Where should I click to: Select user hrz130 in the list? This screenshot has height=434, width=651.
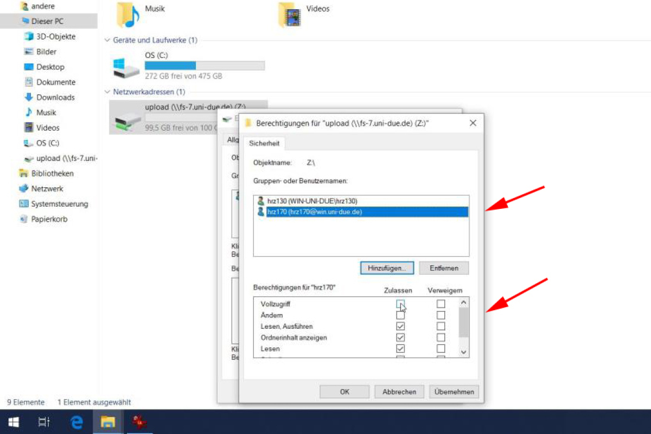[x=312, y=201]
